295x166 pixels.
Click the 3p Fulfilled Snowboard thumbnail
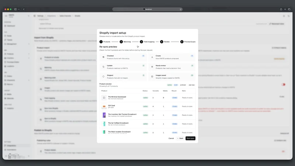click(x=104, y=124)
